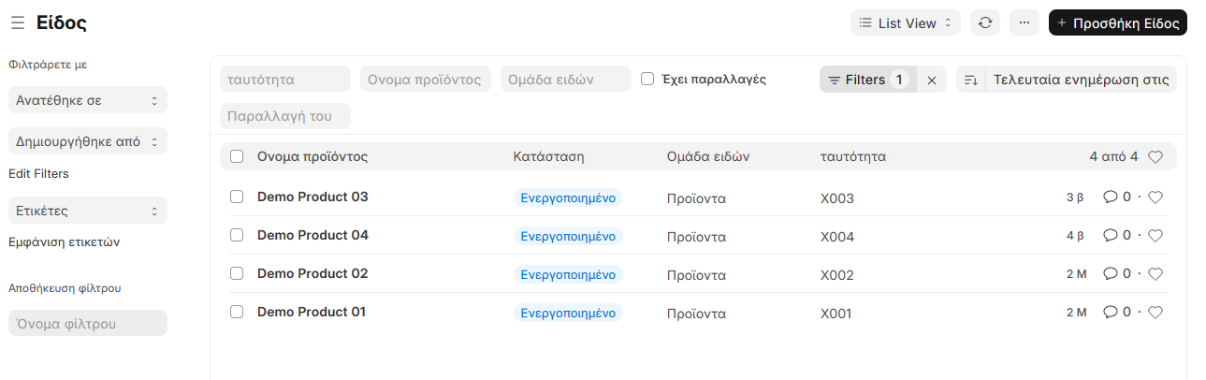
Task: Click Ενεργοποιημένο status of Demo Product 02
Action: point(568,274)
